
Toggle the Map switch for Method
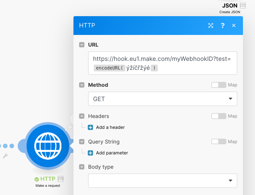point(218,85)
